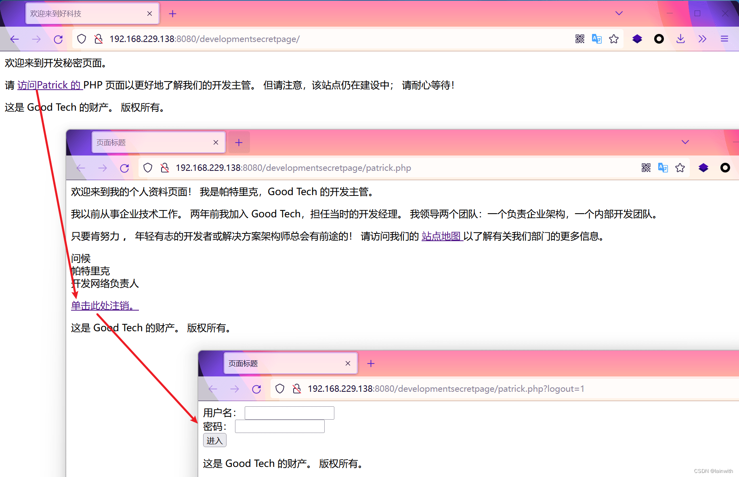739x477 pixels.
Task: Focus the 密码 password field
Action: pyautogui.click(x=280, y=426)
